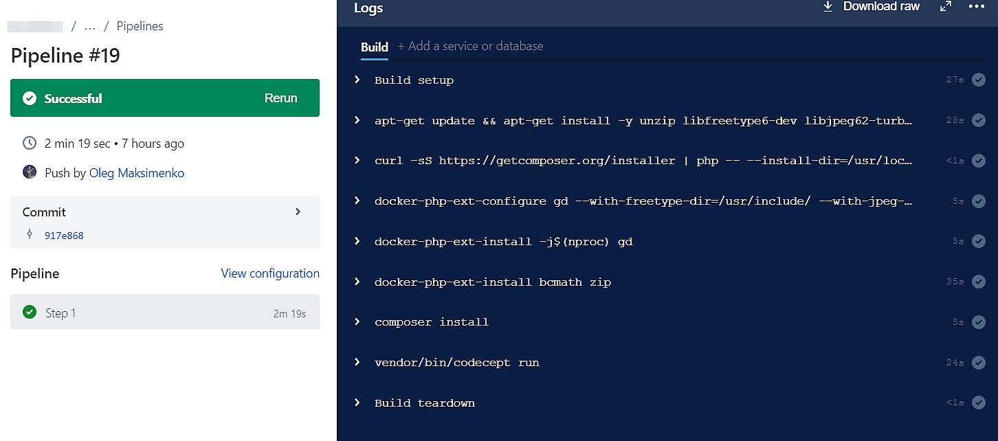Screen dimensions: 998x441
Task: Click the success checkmark next to Step 1
Action: click(x=30, y=312)
